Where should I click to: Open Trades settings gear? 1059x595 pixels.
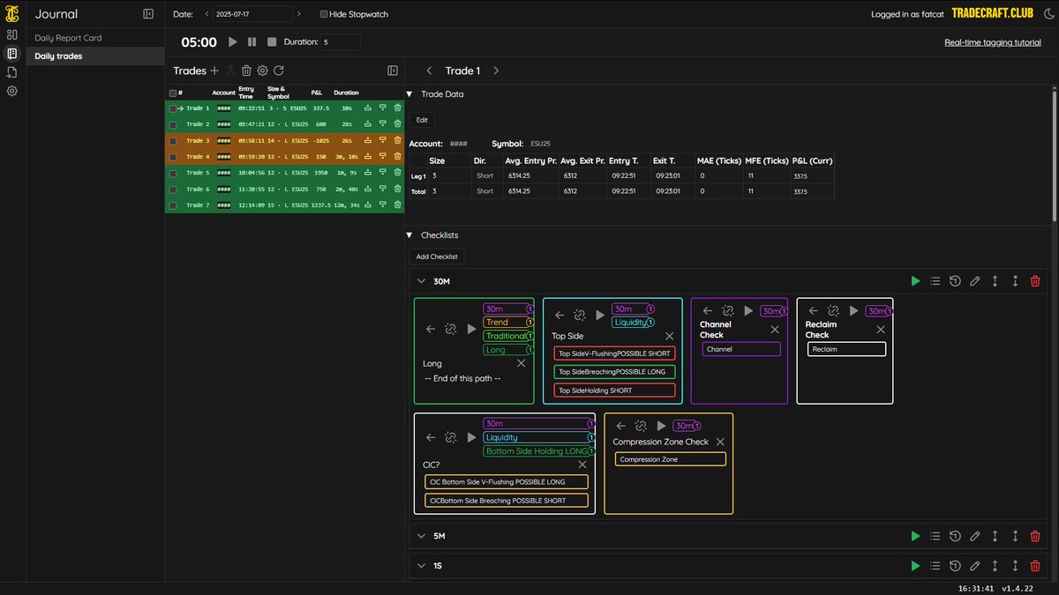262,71
